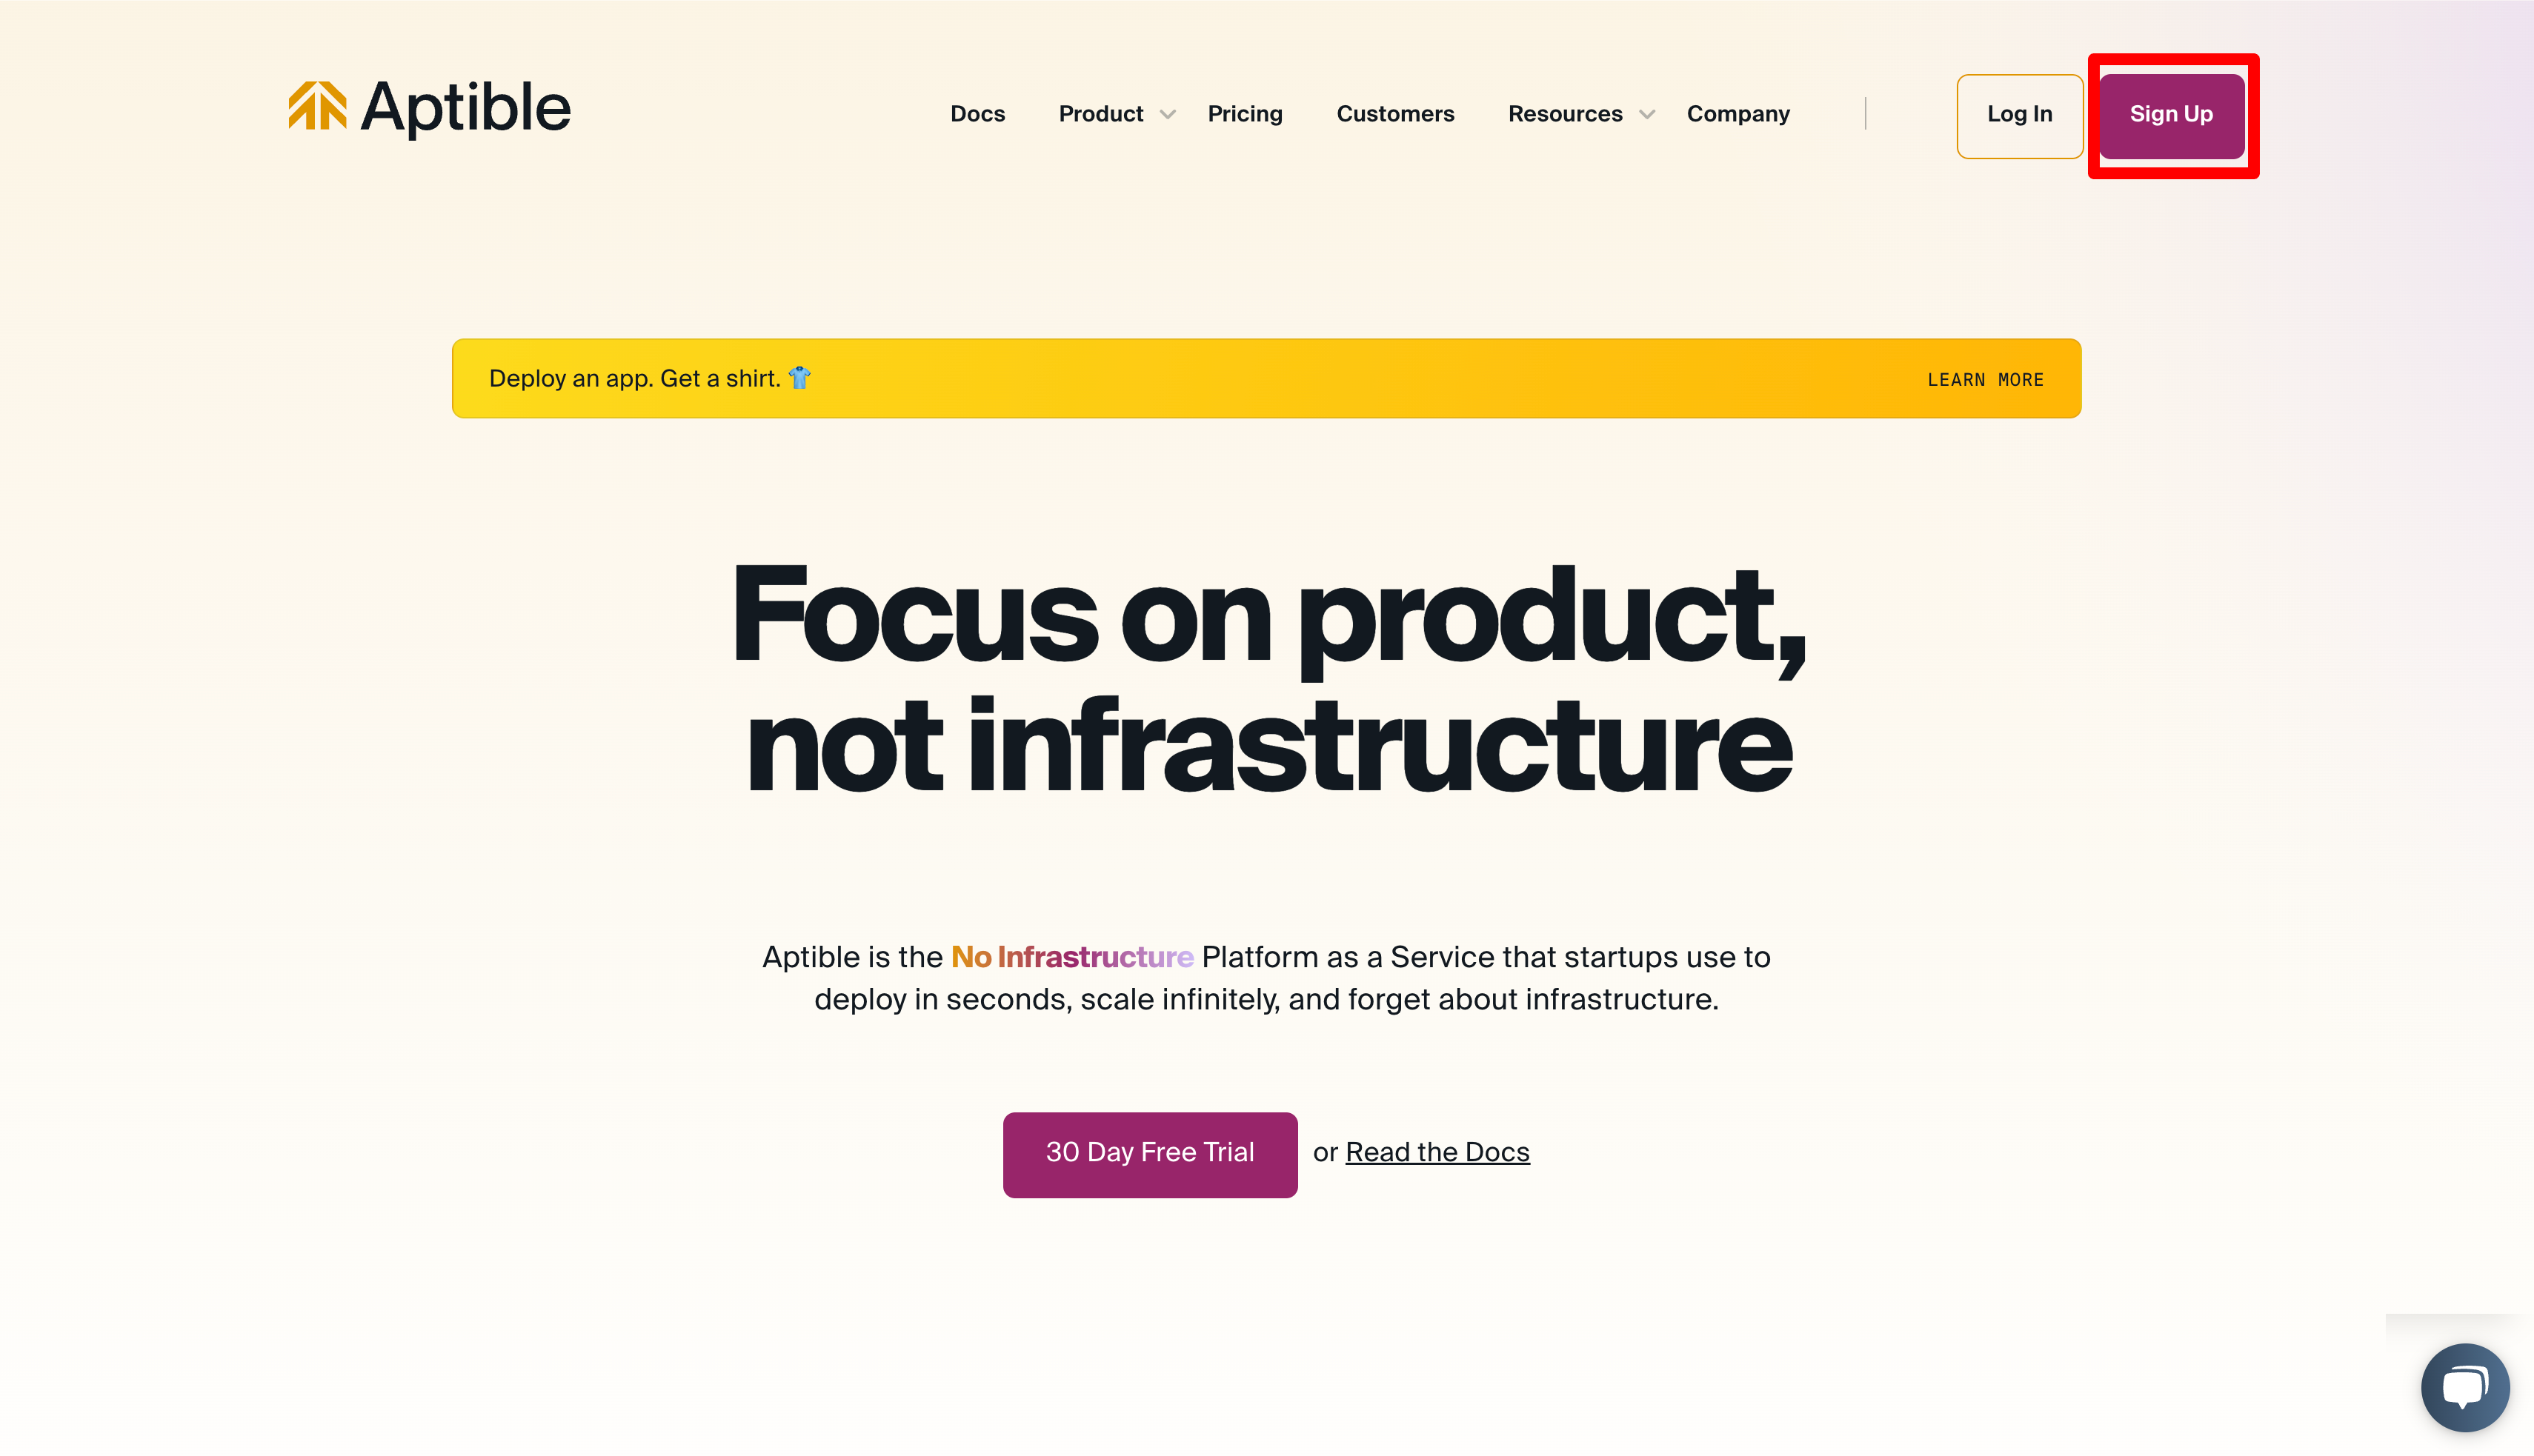Click the Log In button
Image resolution: width=2534 pixels, height=1456 pixels.
(x=2020, y=116)
